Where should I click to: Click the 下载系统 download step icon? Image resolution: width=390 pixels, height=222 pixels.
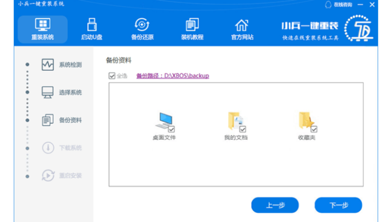(x=48, y=148)
